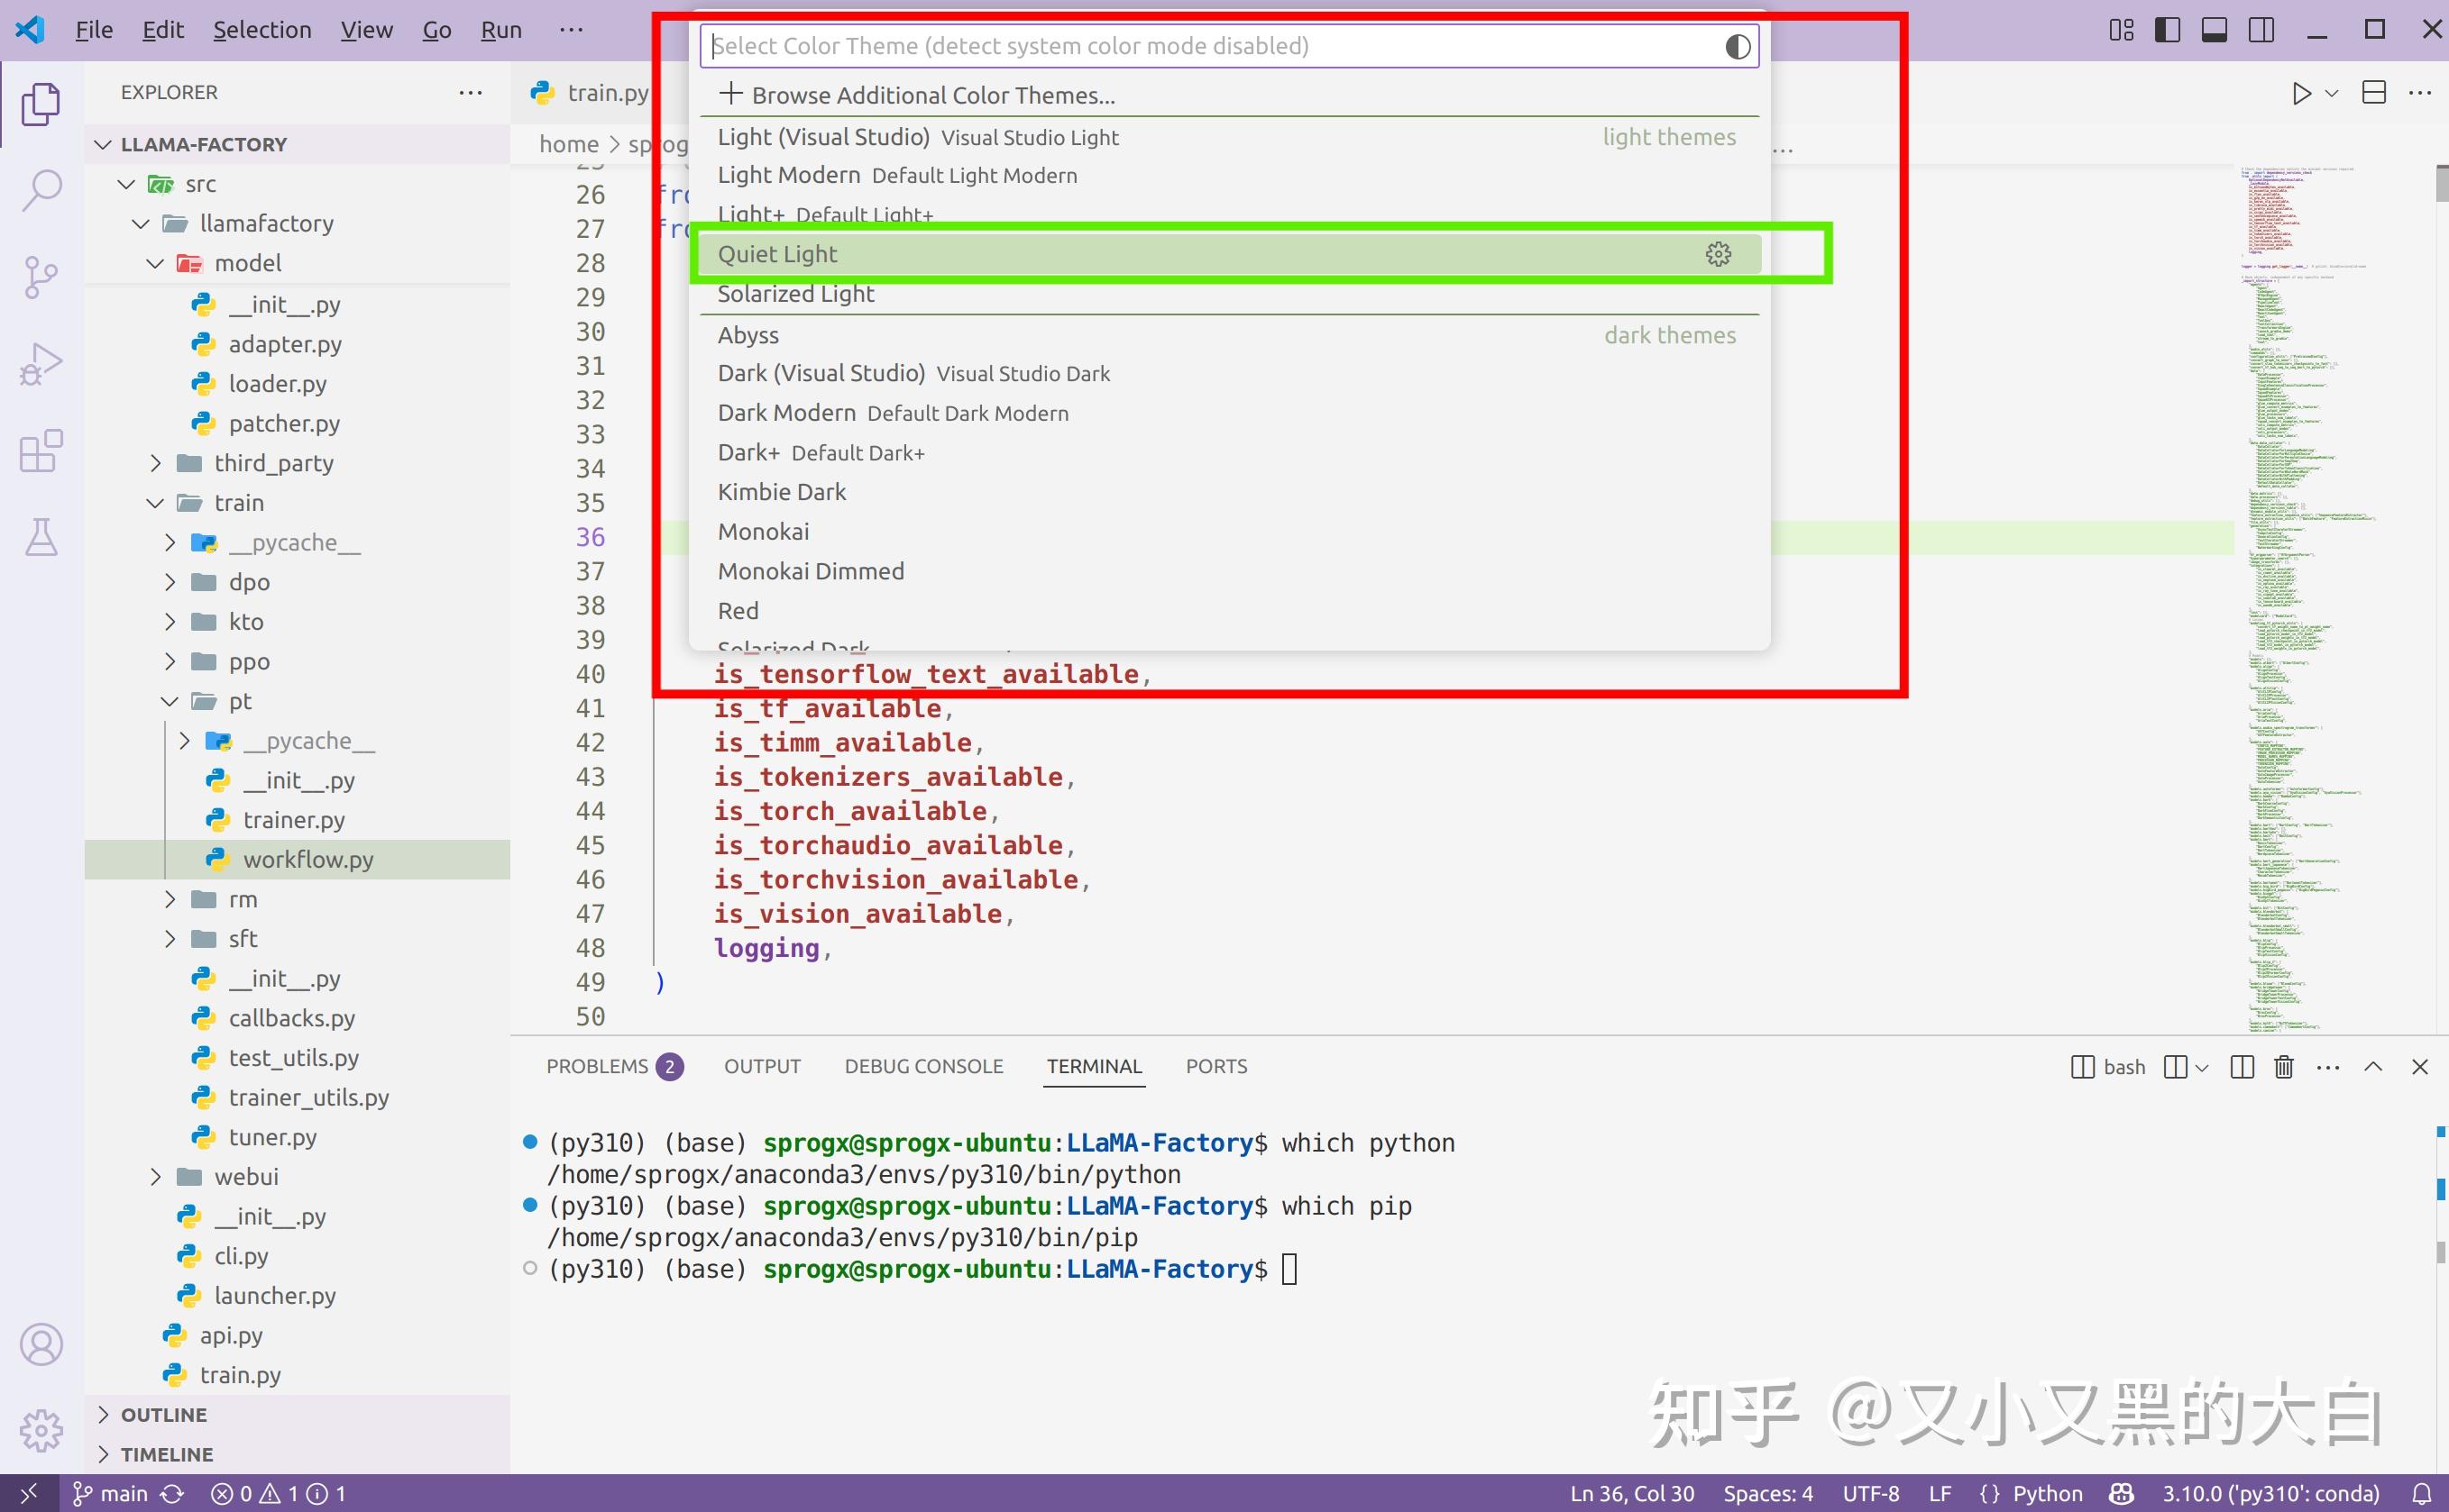2449x1512 pixels.
Task: Toggle the bottom Panel visibility
Action: tap(2213, 29)
